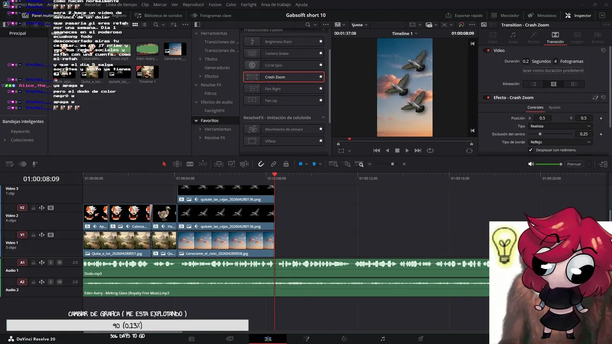This screenshot has width=612, height=344.
Task: Solo audio track A1 with S button
Action: pos(50,262)
